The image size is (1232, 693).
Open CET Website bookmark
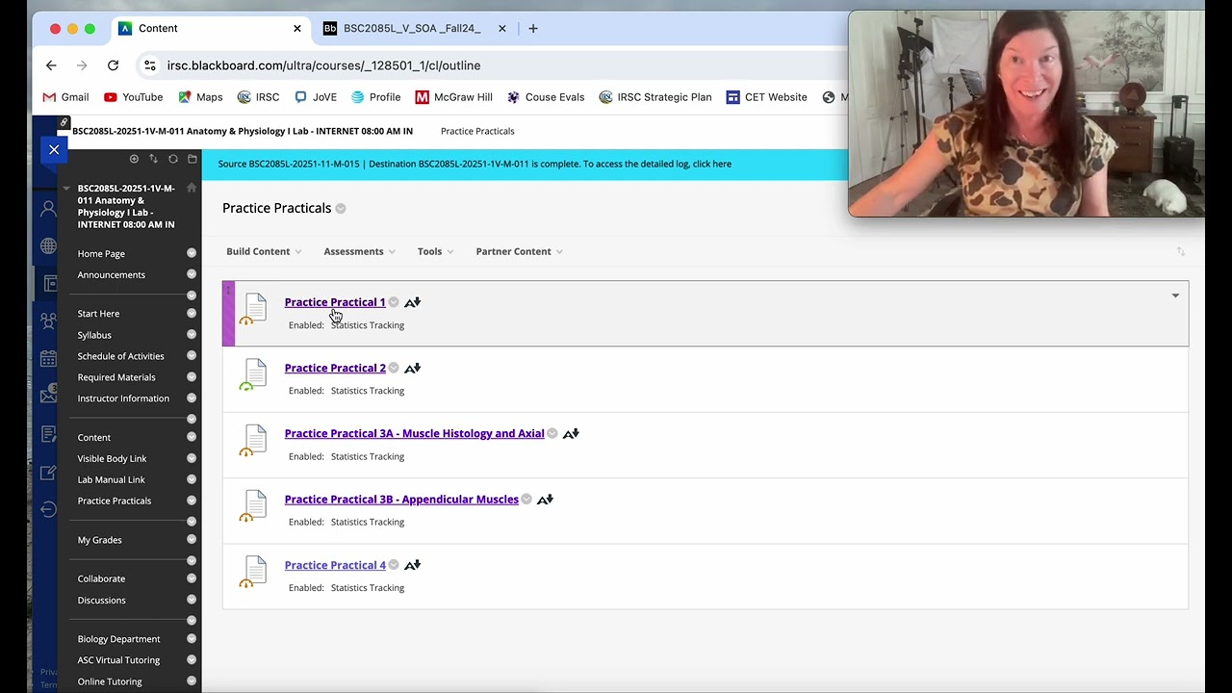pos(766,97)
